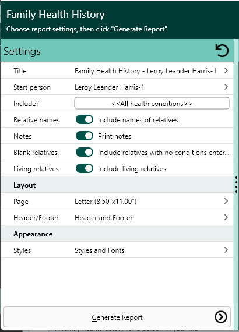
Task: Toggle Include living relatives switch
Action: point(85,168)
